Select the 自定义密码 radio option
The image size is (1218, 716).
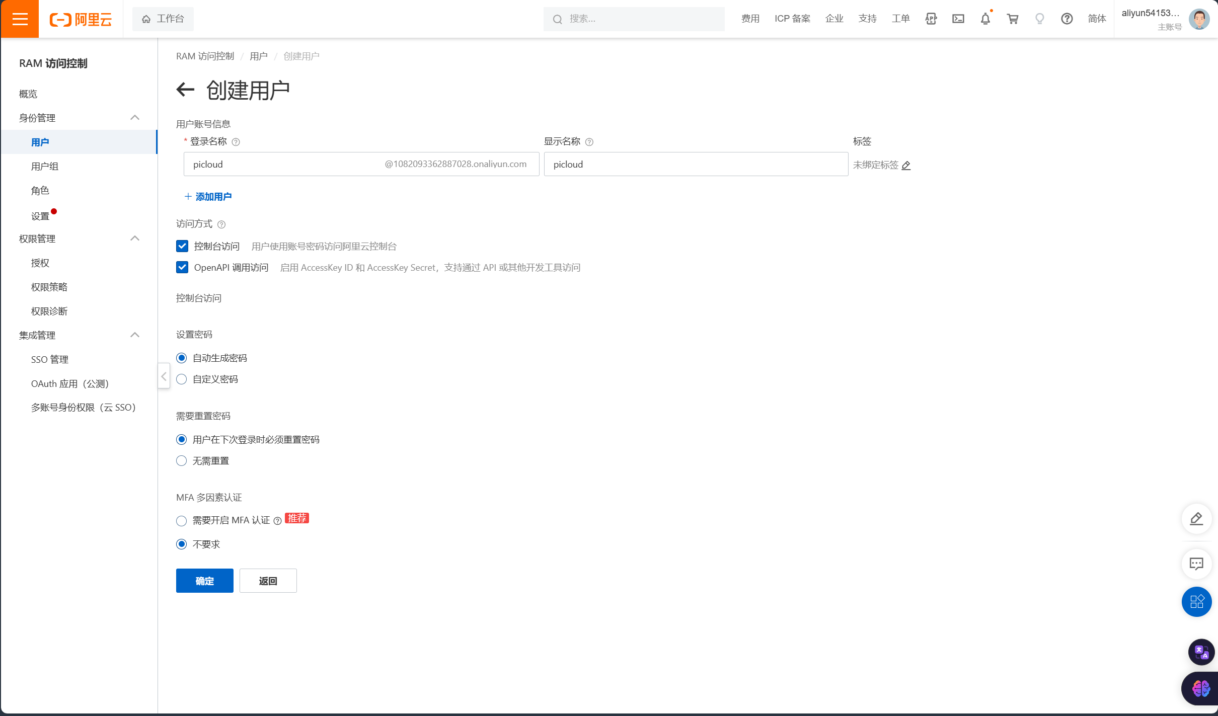[x=182, y=379]
